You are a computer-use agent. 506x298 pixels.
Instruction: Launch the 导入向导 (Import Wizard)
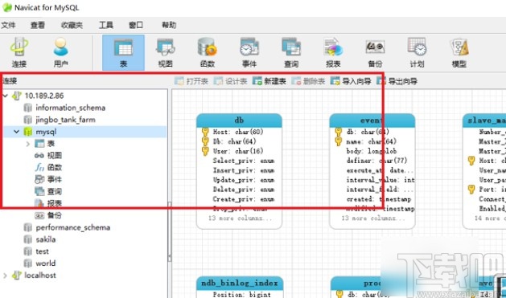pos(351,81)
